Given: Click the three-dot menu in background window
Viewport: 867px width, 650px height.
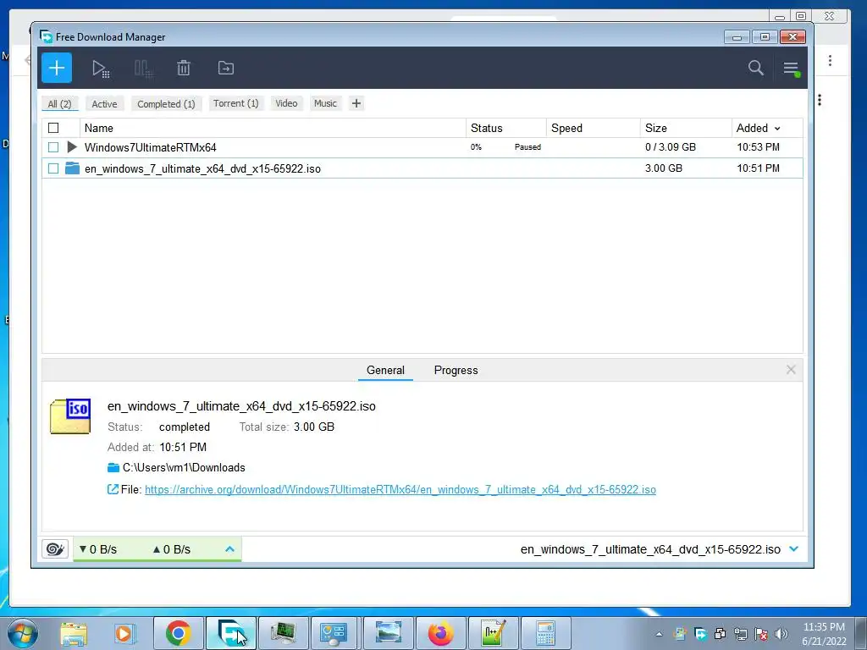Looking at the screenshot, I should coord(830,60).
